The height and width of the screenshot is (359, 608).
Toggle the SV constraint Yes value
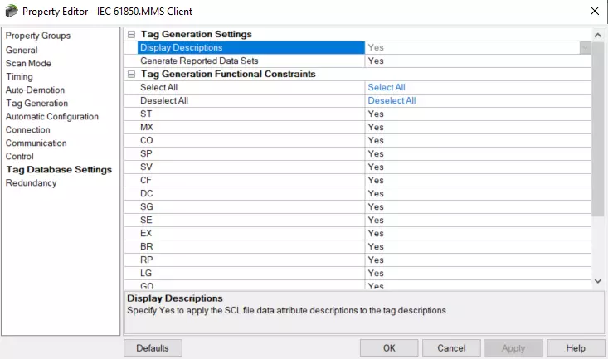pos(376,167)
